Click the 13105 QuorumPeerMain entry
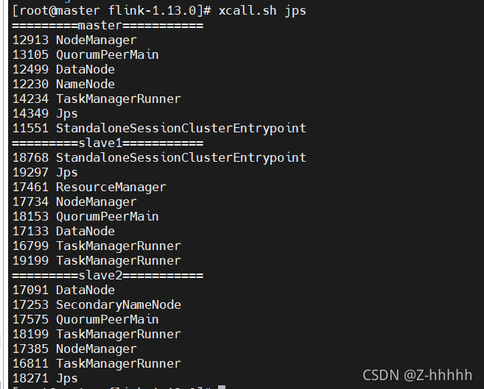484x389 pixels. [x=85, y=55]
